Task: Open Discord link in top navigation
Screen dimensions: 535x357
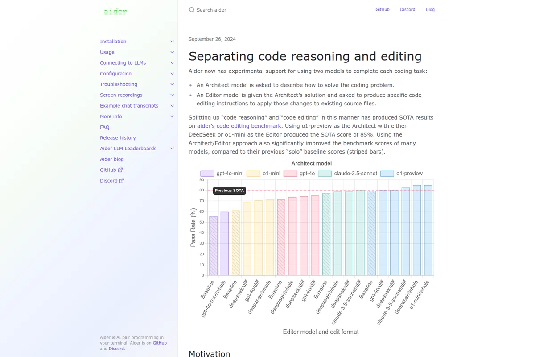Action: pyautogui.click(x=407, y=9)
